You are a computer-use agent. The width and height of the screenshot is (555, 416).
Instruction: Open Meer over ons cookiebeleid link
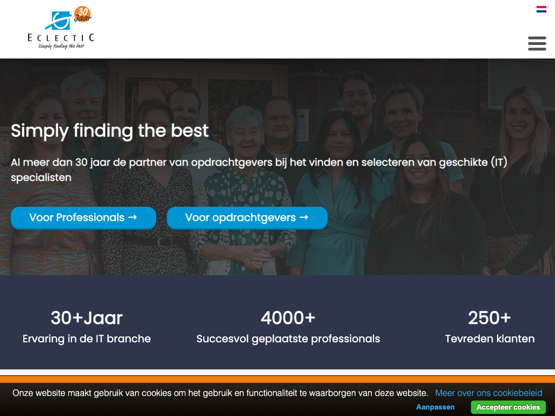[489, 393]
